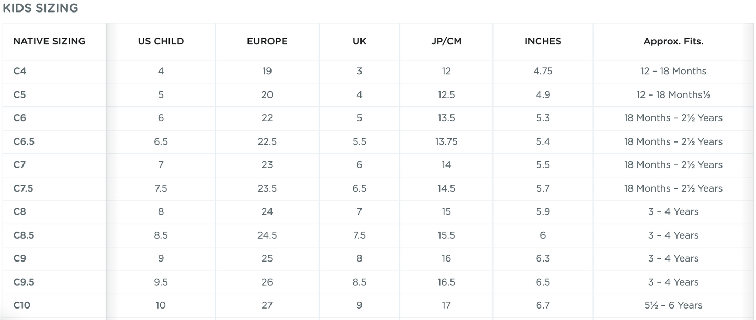Click the UK column header
The width and height of the screenshot is (756, 320).
(x=359, y=41)
